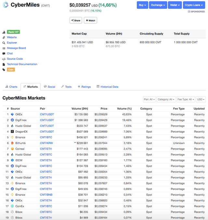Open CMT/USDT pair for DragonEX
The height and width of the screenshot is (220, 208).
[47, 132]
